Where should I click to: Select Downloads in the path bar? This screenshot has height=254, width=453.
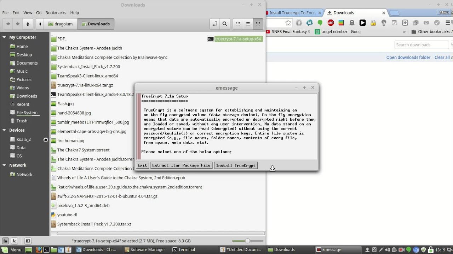[x=96, y=24]
